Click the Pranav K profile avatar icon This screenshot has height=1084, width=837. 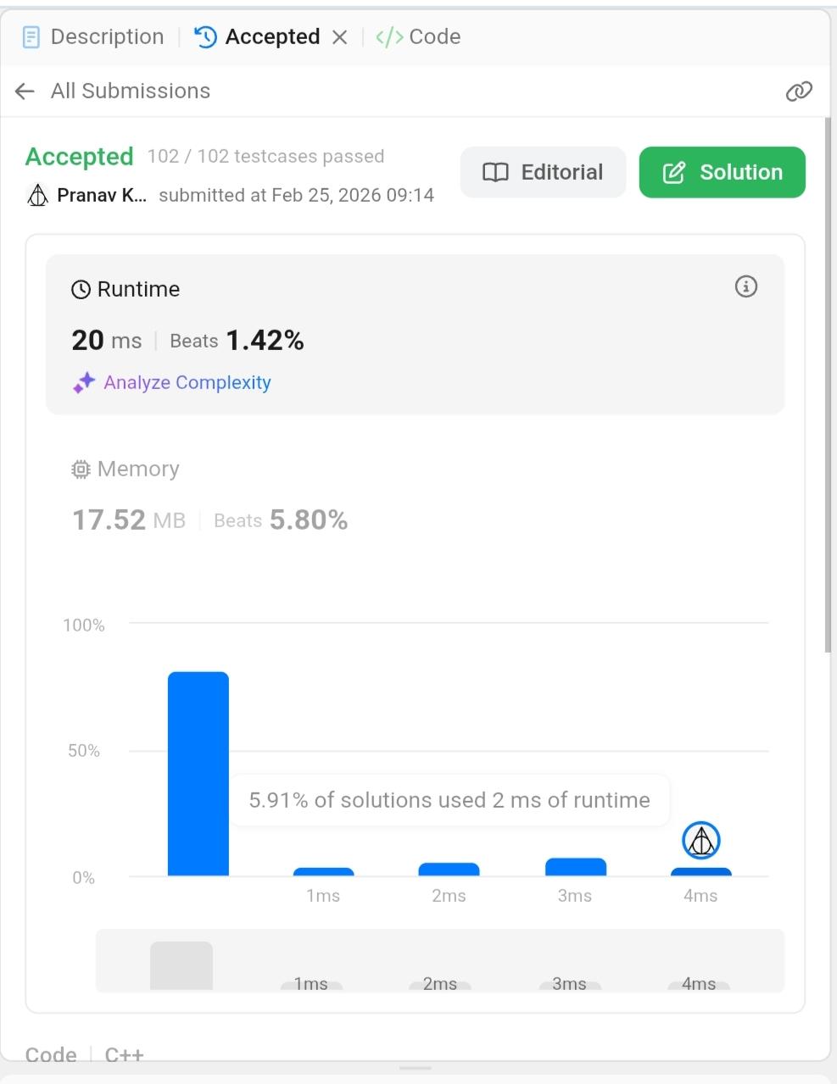pyautogui.click(x=37, y=196)
